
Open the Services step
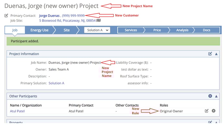tap(131, 30)
